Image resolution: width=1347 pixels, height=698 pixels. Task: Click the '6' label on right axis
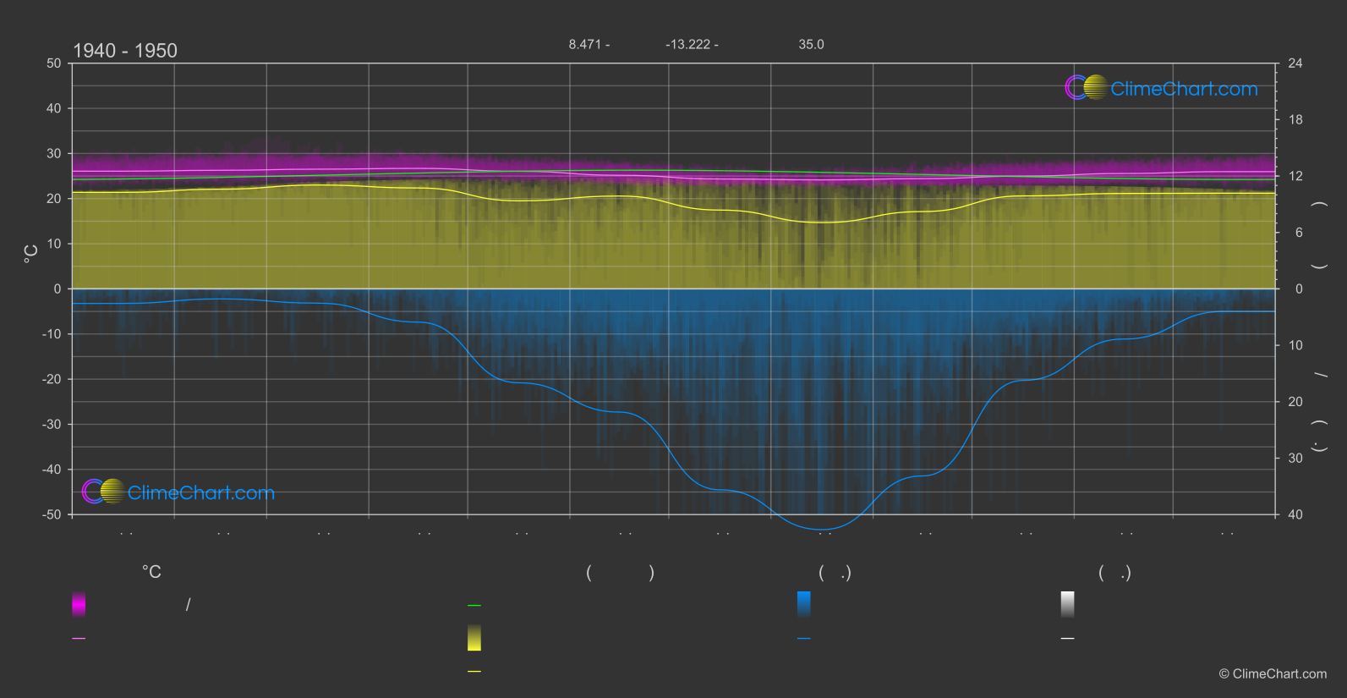(1299, 233)
